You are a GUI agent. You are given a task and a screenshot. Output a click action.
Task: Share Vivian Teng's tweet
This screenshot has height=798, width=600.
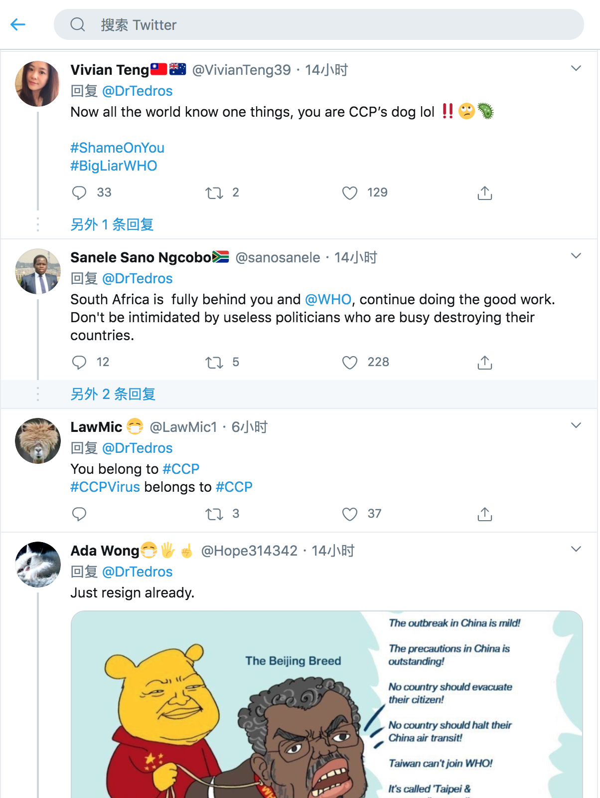(x=484, y=193)
